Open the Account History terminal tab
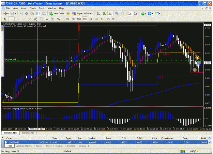213x154 pixels. 24,146
